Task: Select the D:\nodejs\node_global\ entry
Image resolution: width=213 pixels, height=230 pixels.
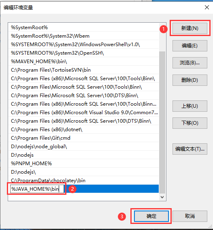Action: (x=83, y=147)
